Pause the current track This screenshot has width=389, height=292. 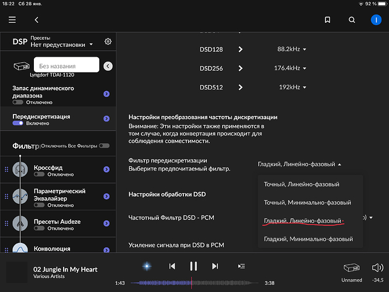193,266
